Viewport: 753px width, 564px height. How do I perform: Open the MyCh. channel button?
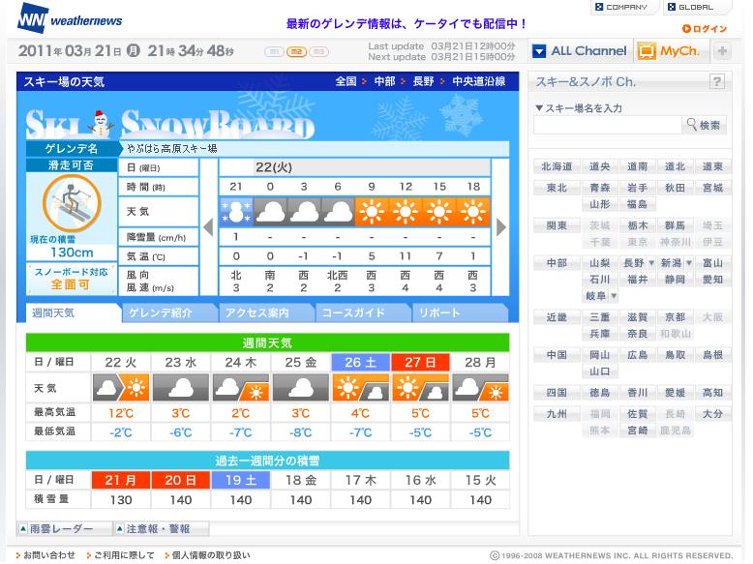[671, 51]
